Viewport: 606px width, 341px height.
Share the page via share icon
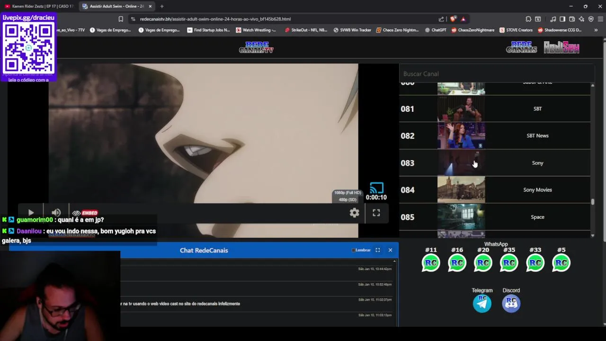441,19
